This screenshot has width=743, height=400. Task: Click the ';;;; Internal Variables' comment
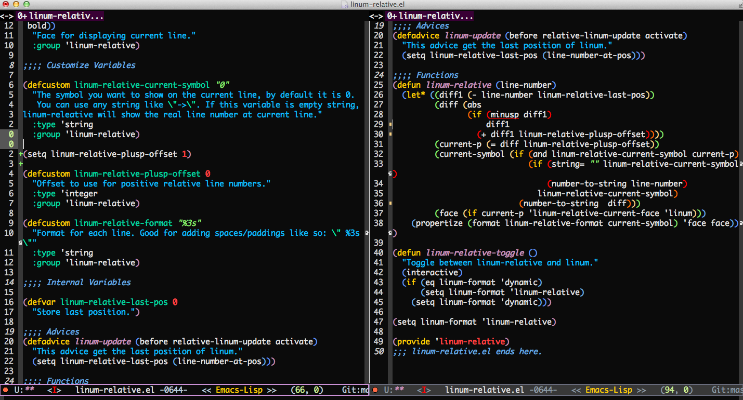coord(77,282)
